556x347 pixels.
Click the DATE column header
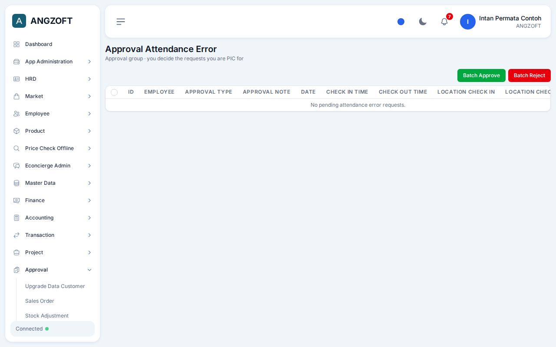[x=308, y=92]
